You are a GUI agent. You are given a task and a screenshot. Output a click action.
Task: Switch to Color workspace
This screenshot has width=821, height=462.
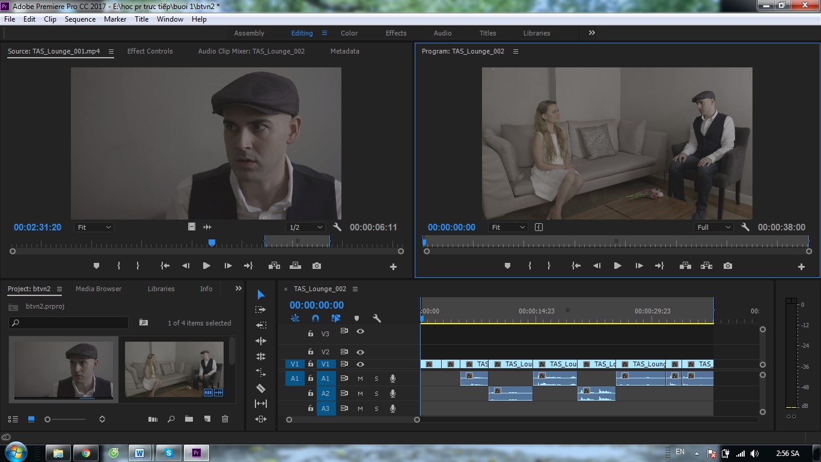point(349,33)
